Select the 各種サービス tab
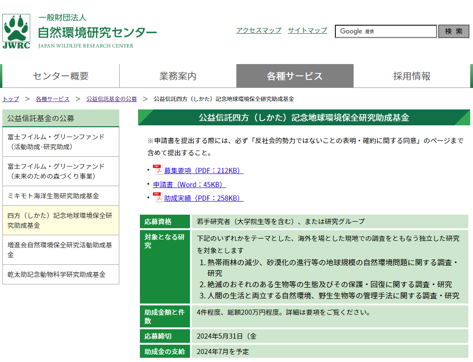Viewport: 473px width, 362px height. [295, 76]
